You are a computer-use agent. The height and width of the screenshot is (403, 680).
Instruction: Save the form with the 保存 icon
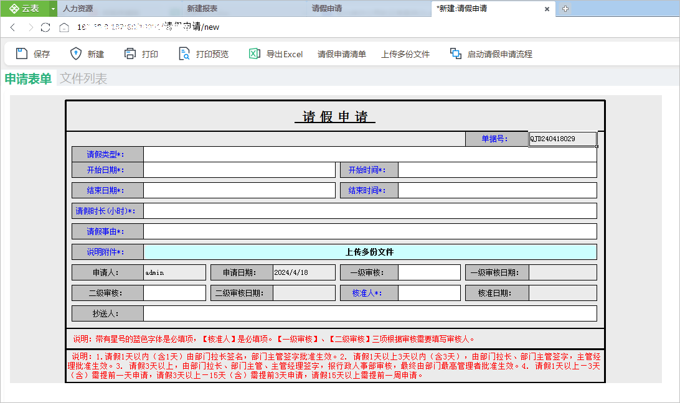pos(22,53)
